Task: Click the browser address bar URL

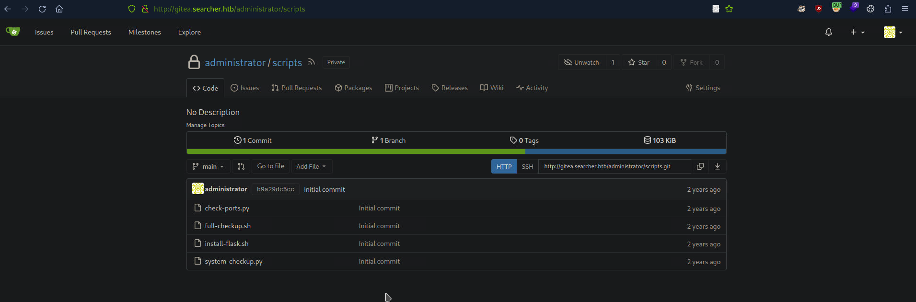Action: (x=229, y=9)
